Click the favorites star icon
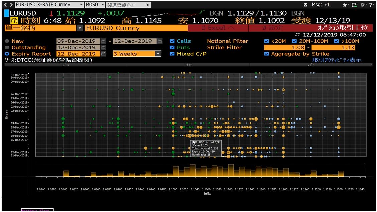 pos(345,5)
